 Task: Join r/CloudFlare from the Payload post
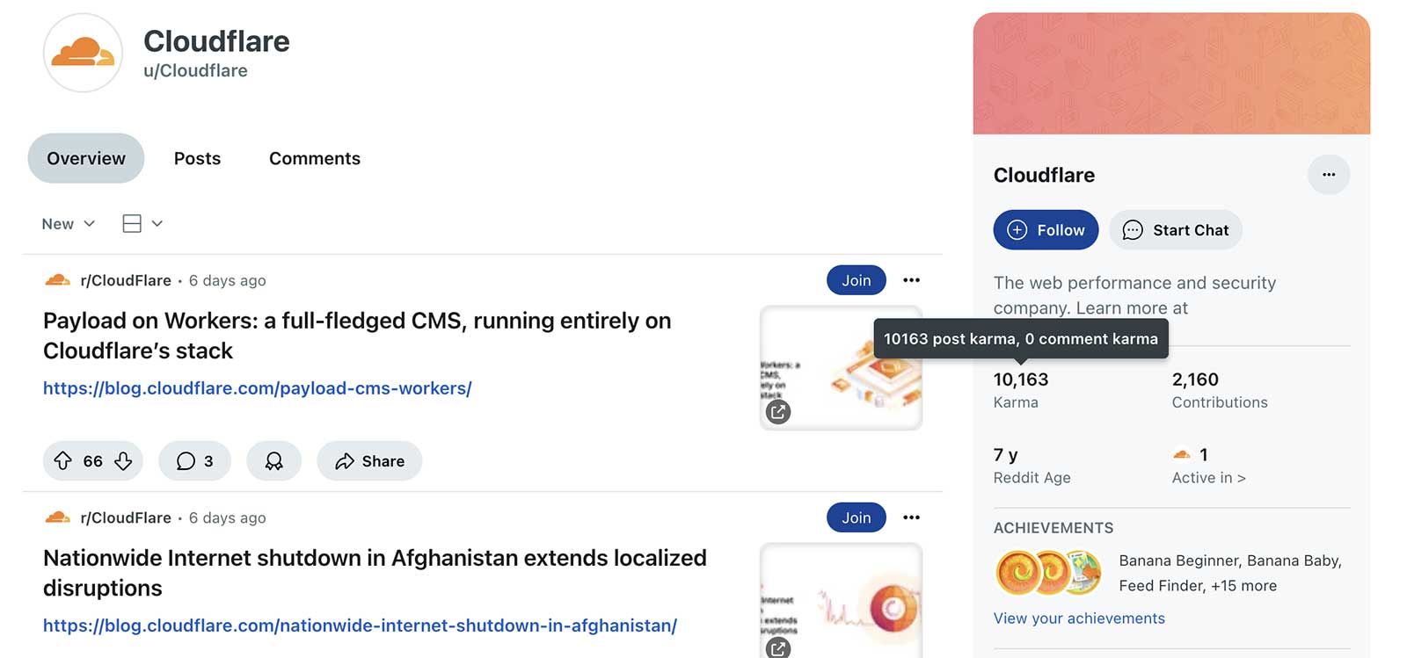pyautogui.click(x=856, y=279)
